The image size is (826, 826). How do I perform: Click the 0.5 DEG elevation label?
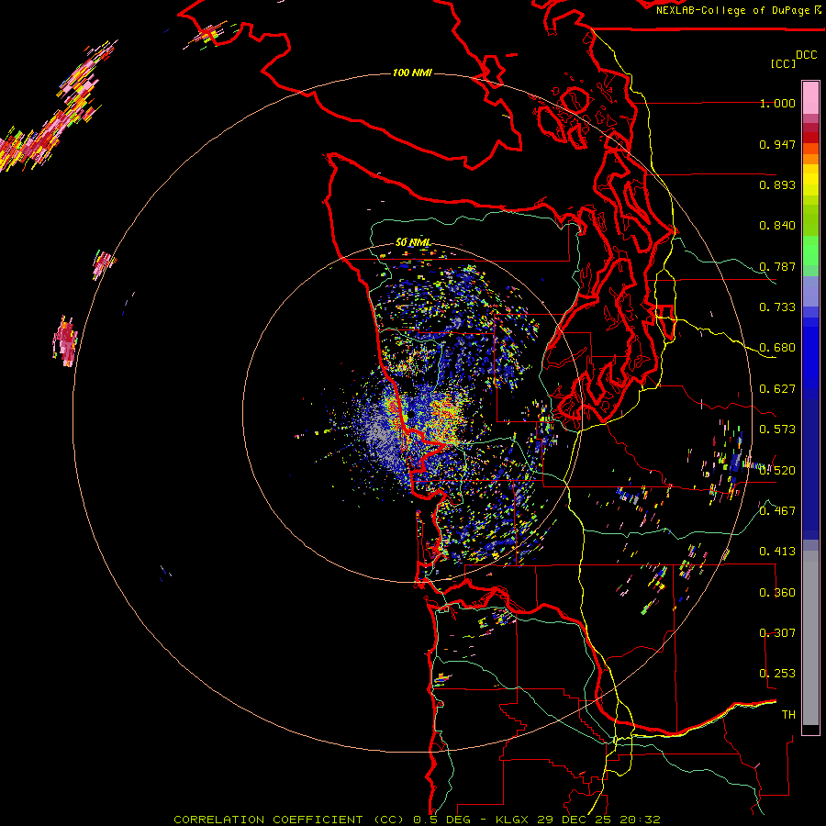point(441,820)
